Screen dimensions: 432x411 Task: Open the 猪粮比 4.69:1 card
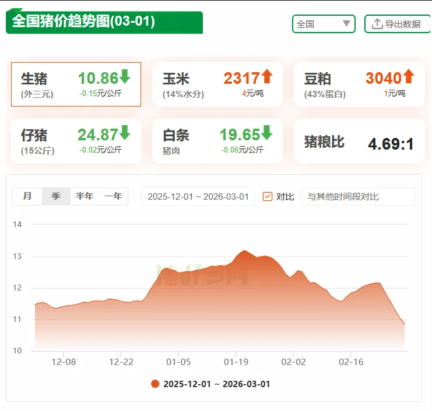coord(359,141)
